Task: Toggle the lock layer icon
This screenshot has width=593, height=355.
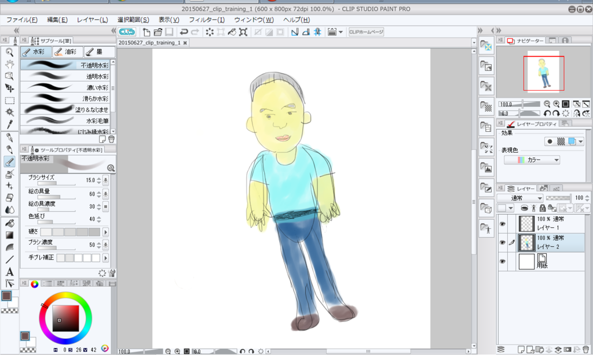Action: tap(542, 208)
